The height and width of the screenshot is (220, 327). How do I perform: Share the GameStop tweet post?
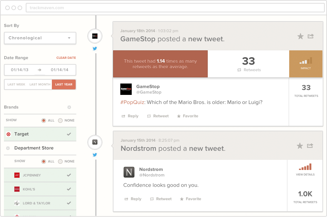(311, 36)
